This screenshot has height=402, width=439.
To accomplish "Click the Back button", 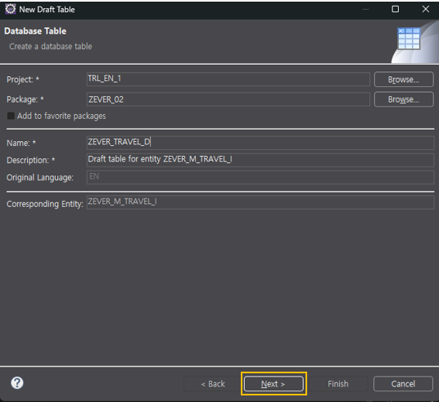I will pos(213,384).
